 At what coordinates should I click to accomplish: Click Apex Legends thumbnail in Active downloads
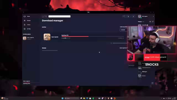(x=47, y=37)
